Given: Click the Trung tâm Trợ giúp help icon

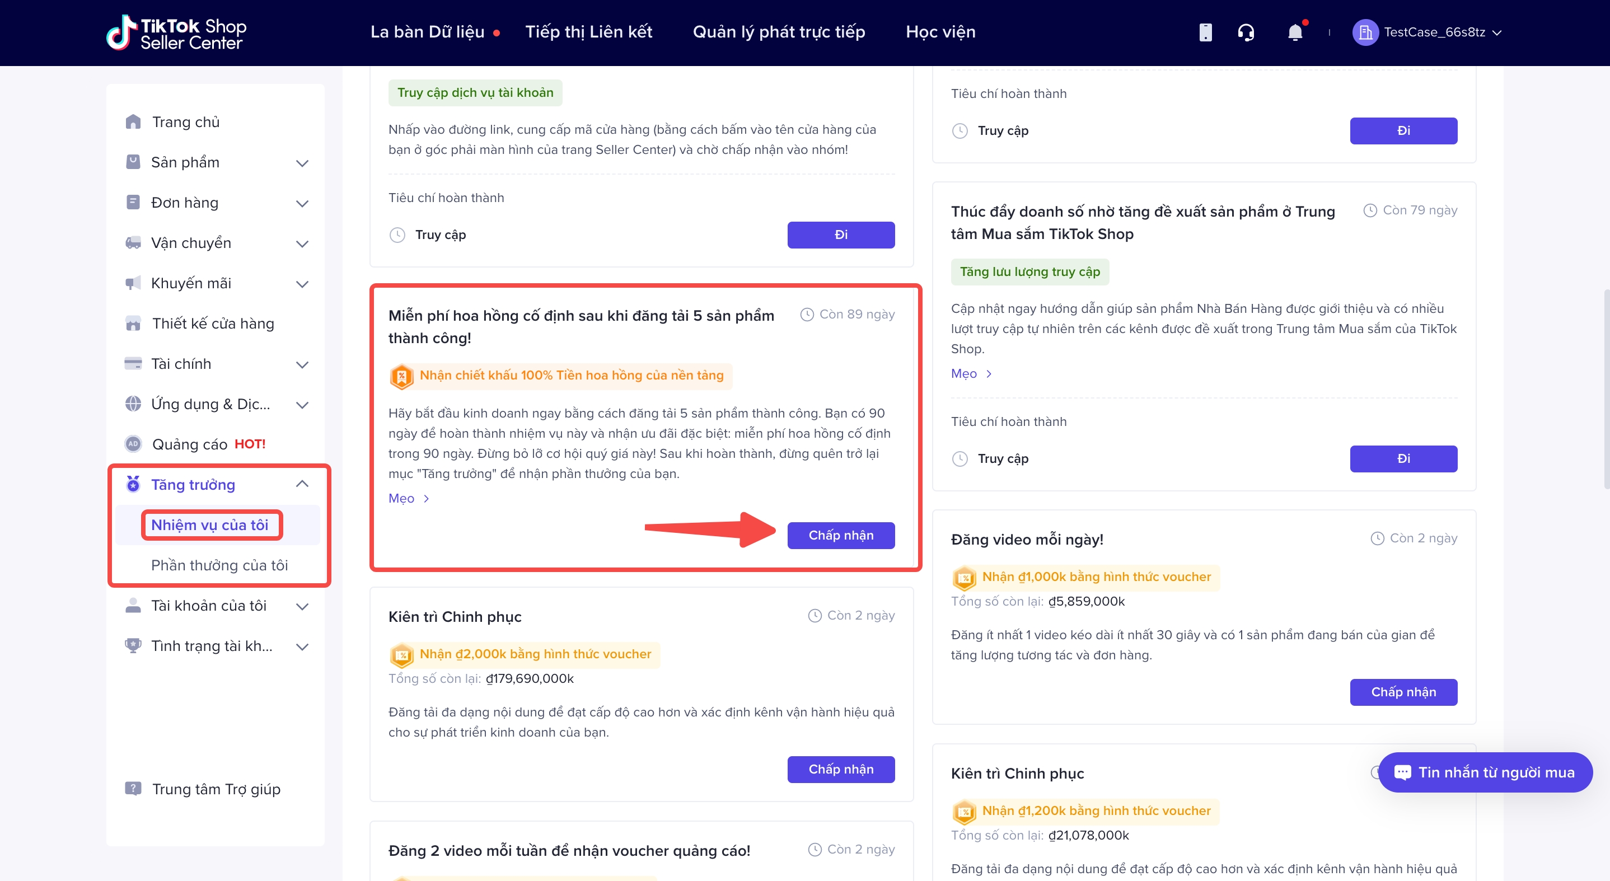Looking at the screenshot, I should pyautogui.click(x=133, y=789).
